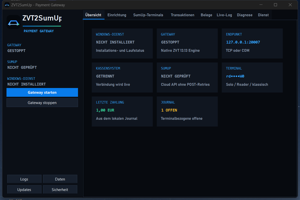Click the ENDPUNKT card heading
The image size is (300, 200).
coord(234,34)
